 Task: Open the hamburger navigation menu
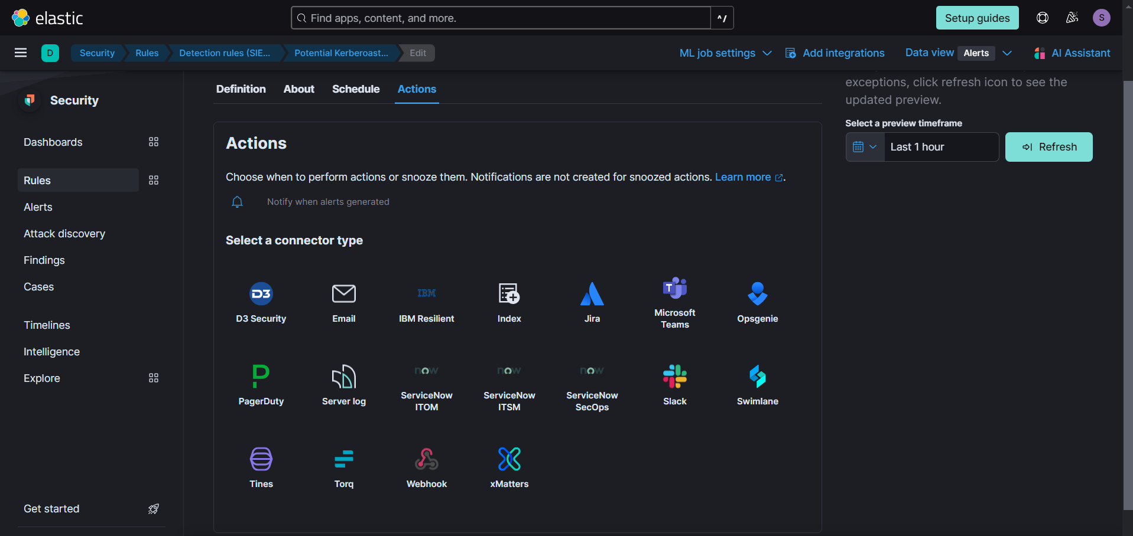21,53
